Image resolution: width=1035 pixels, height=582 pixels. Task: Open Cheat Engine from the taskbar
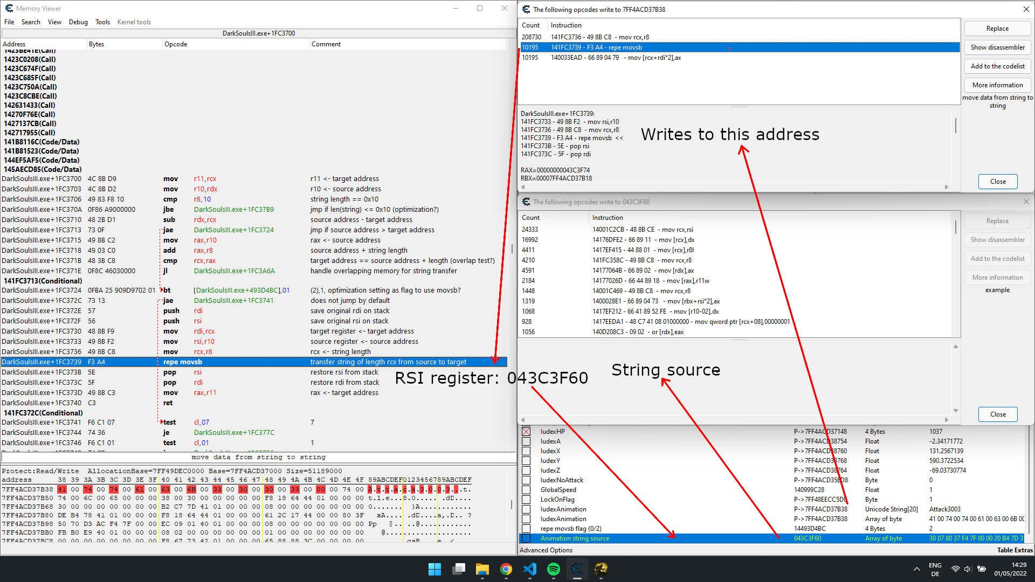[577, 569]
